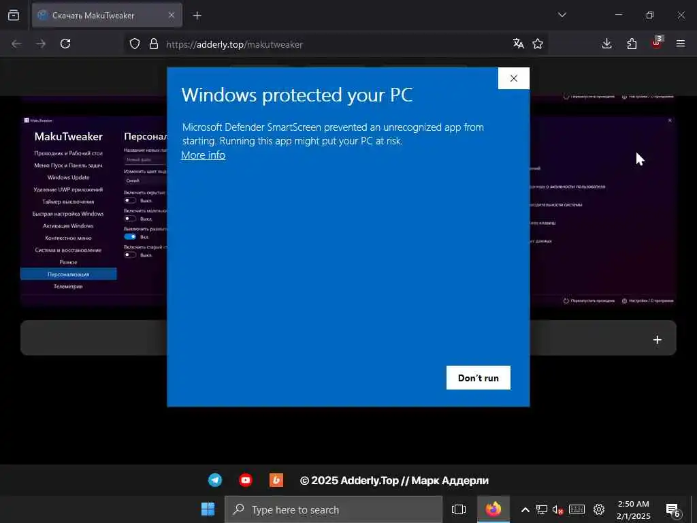Open the muted volume tray icon
The width and height of the screenshot is (697, 523).
pyautogui.click(x=558, y=509)
